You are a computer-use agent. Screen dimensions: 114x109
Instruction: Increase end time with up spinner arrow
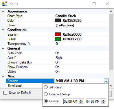(x=103, y=100)
